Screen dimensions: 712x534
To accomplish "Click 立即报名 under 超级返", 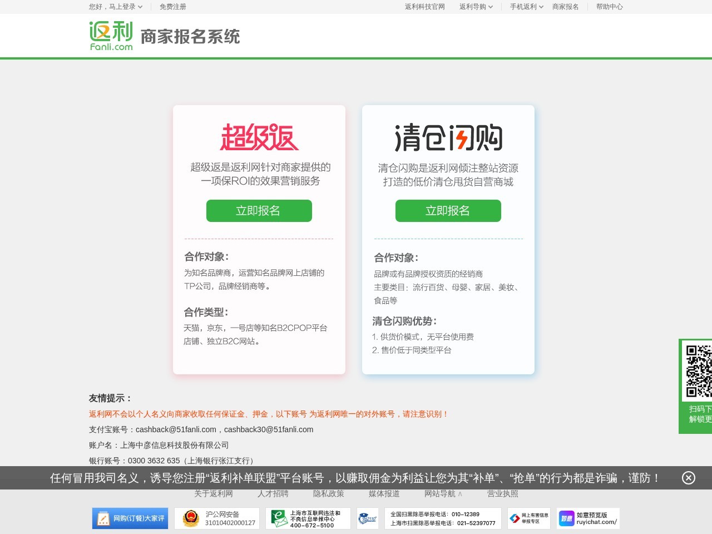I will 259,211.
